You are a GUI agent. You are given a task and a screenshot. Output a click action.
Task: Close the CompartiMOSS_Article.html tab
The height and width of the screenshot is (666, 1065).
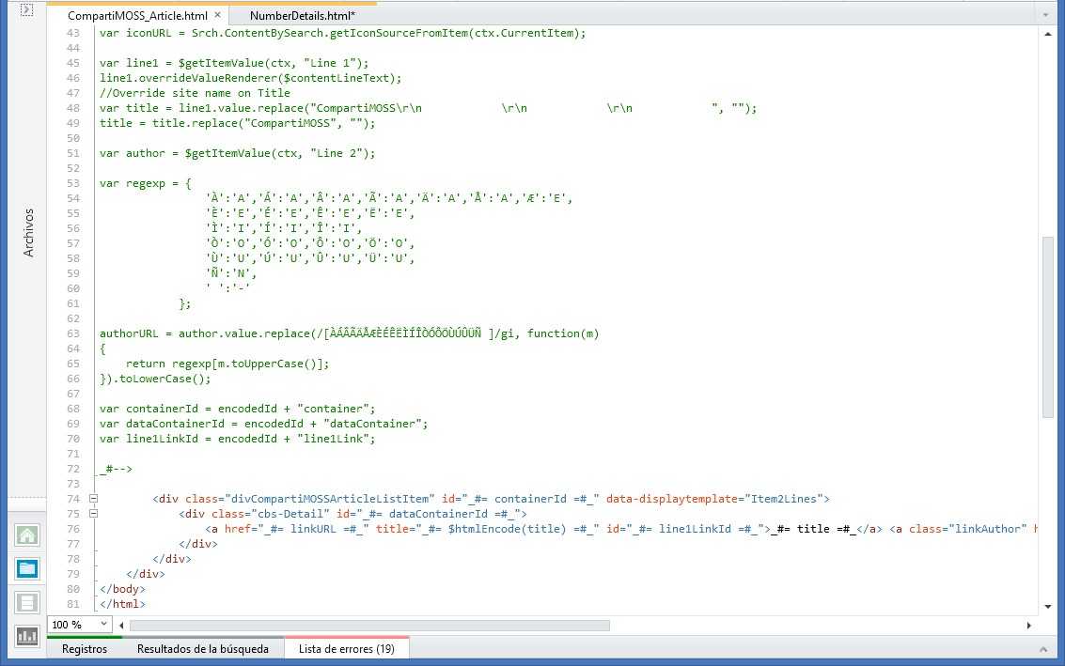(217, 15)
